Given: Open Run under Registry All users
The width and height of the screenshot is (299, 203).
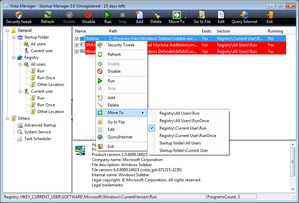Looking at the screenshot, I should 41,71.
